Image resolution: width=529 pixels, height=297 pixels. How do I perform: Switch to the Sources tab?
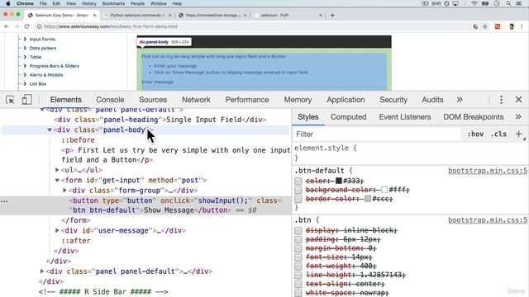pyautogui.click(x=153, y=100)
